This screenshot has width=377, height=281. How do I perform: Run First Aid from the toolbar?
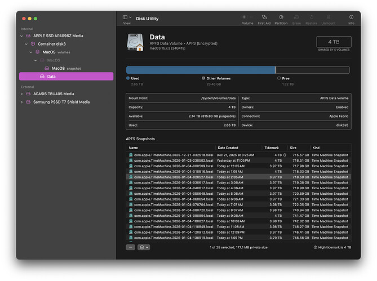[264, 17]
